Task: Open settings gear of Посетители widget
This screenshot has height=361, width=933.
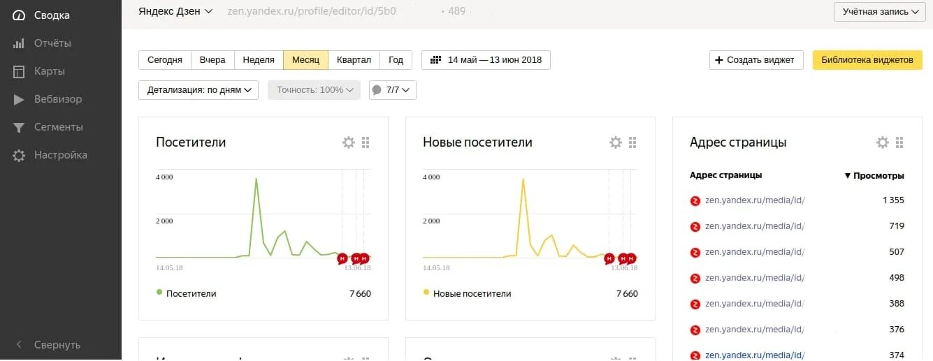Action: tap(349, 142)
